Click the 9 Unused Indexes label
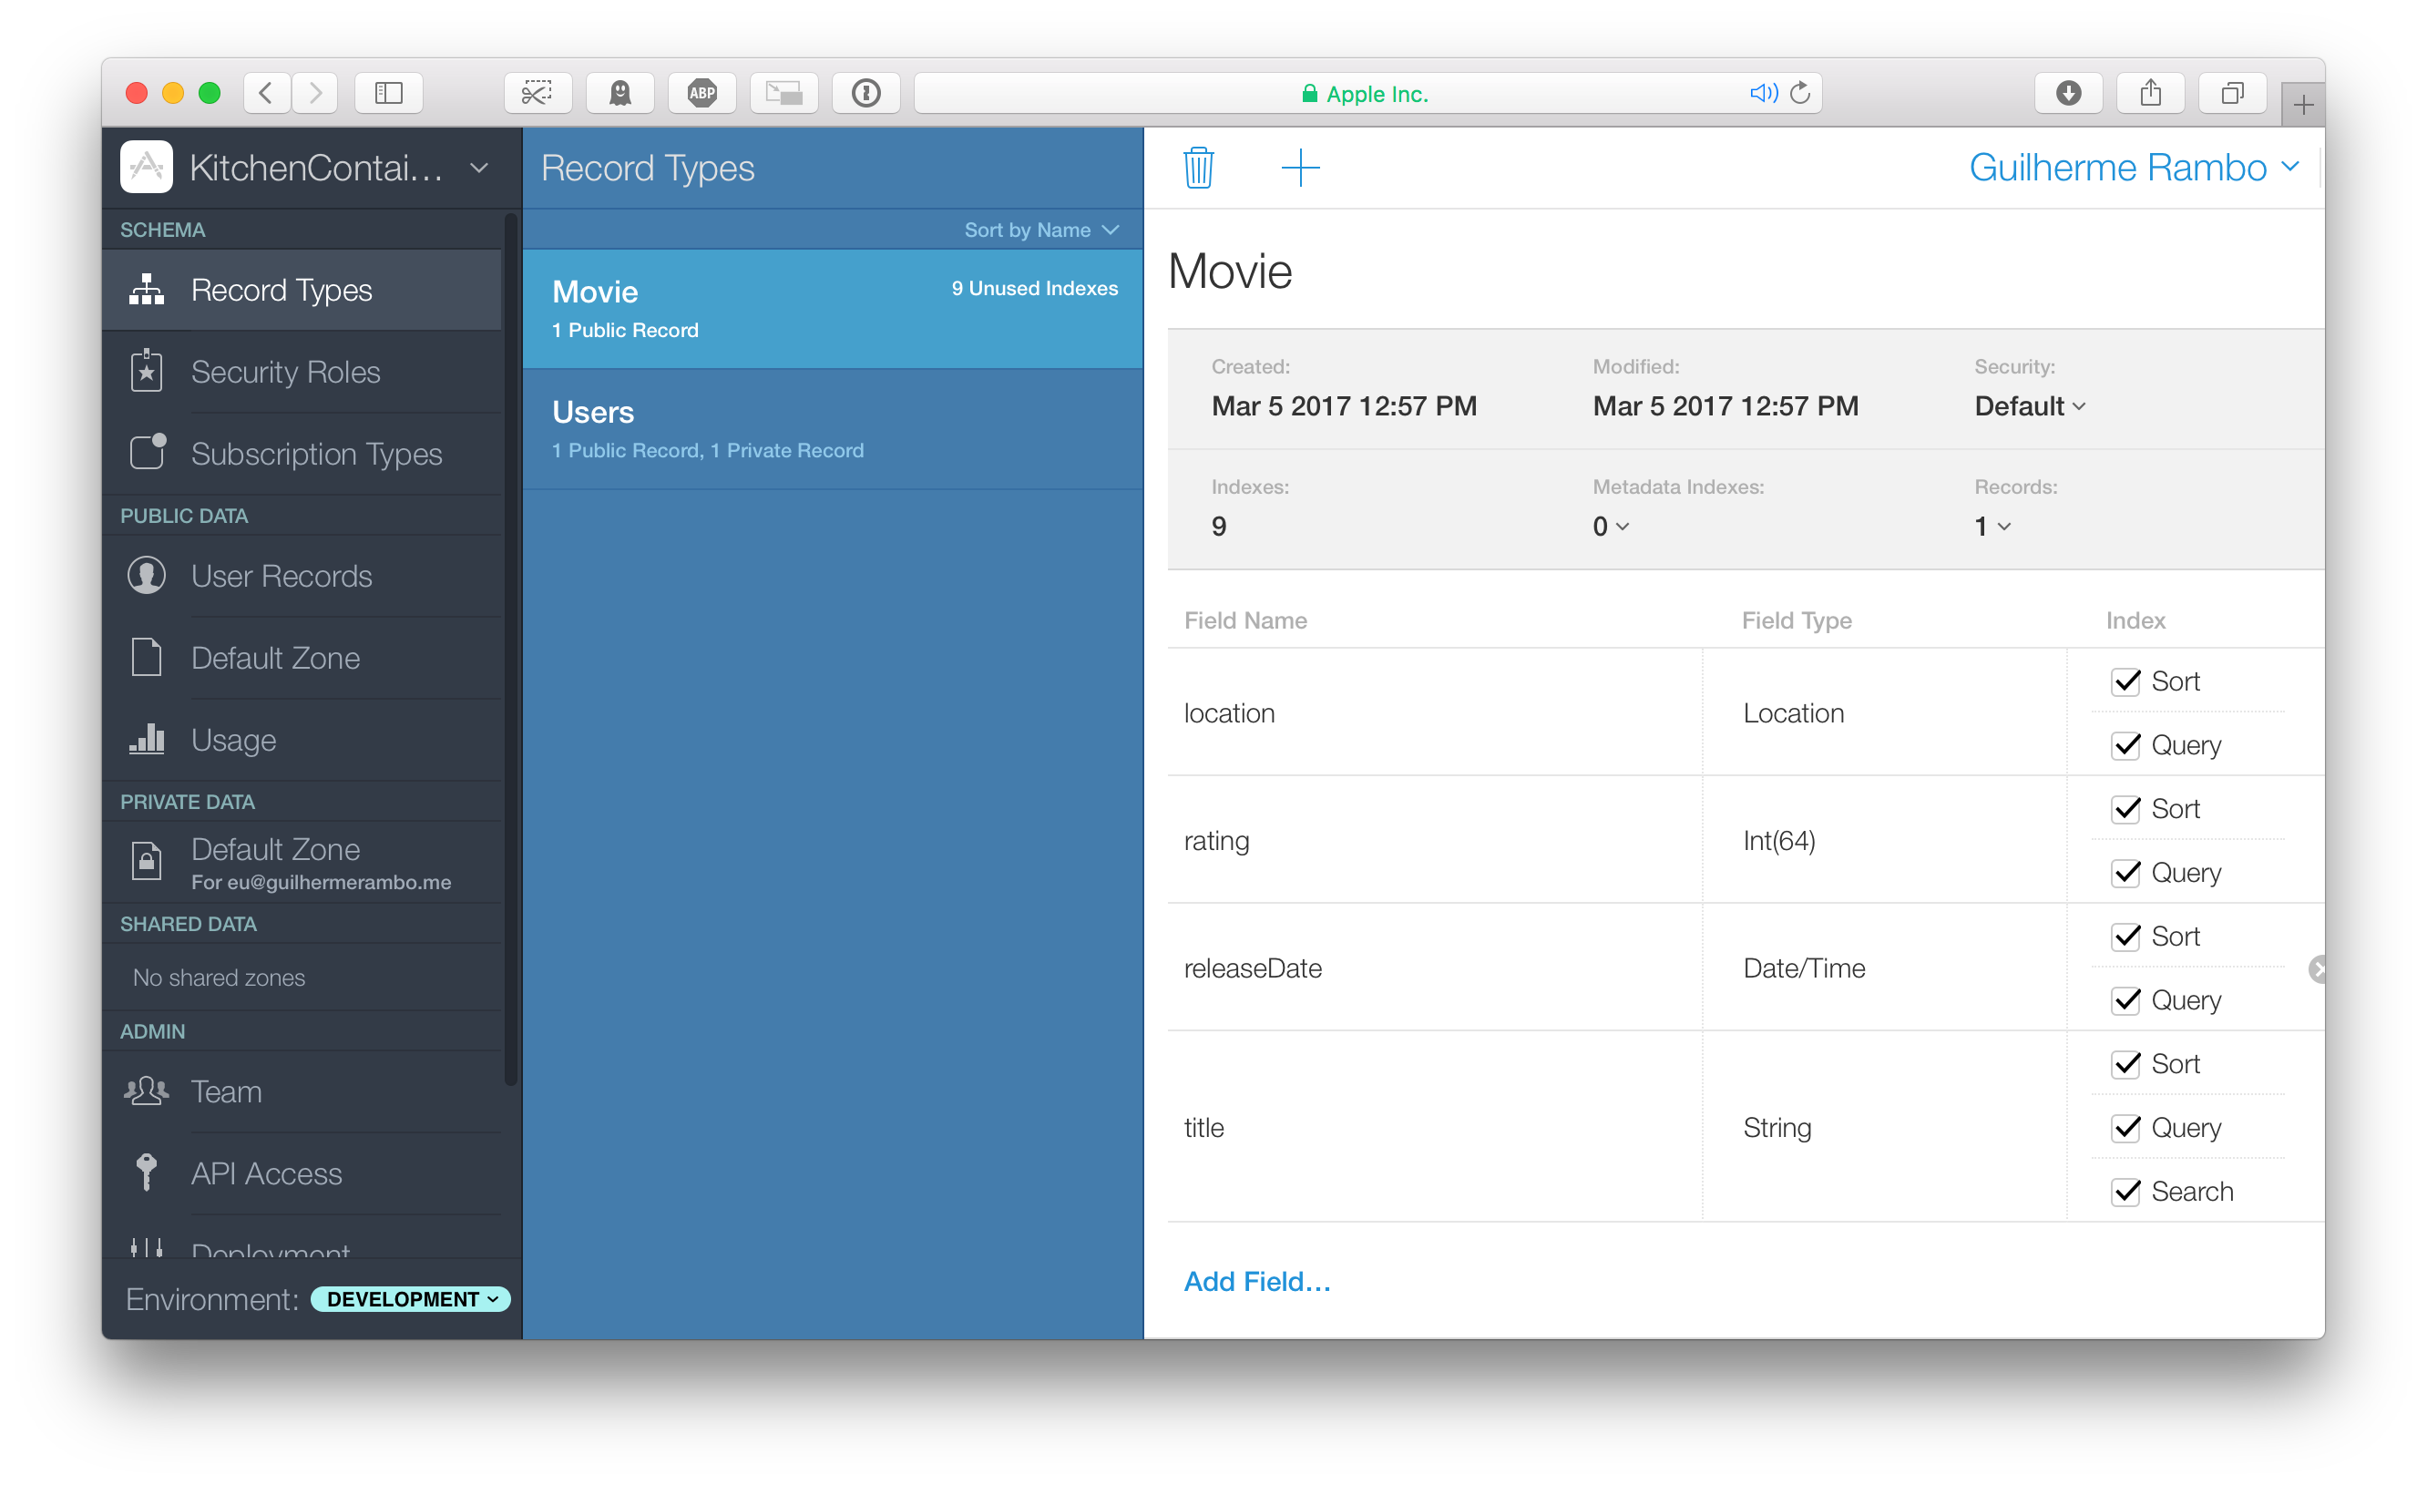The image size is (2427, 1485). click(1034, 289)
